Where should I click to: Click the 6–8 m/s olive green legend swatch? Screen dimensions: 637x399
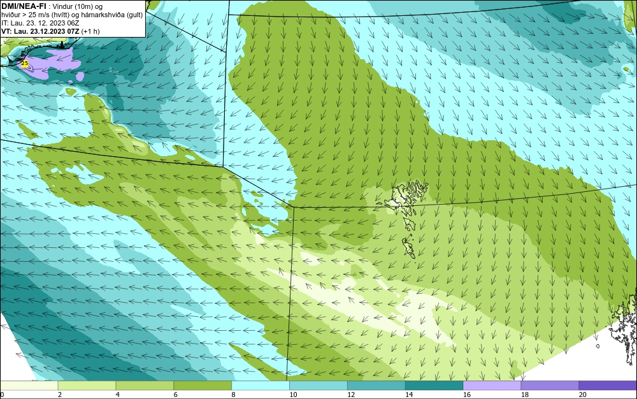[x=203, y=385]
